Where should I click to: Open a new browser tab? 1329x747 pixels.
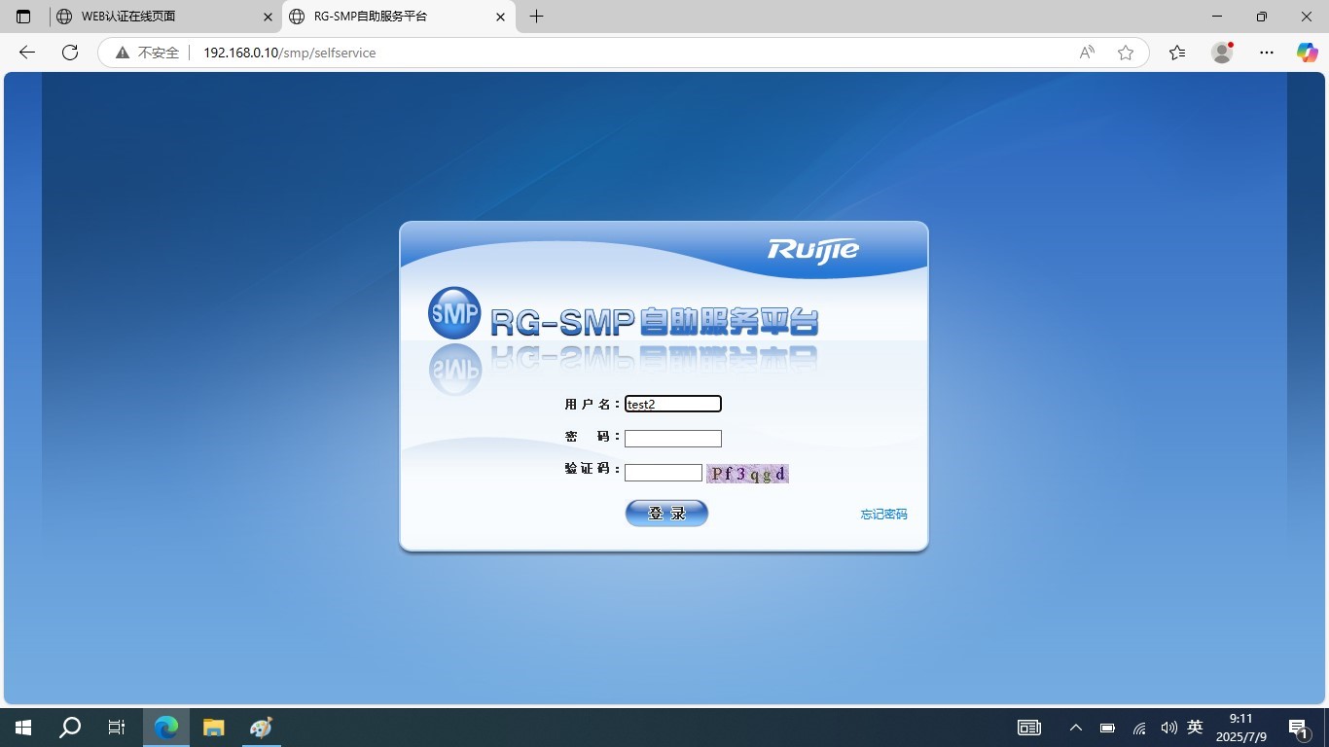tap(536, 17)
